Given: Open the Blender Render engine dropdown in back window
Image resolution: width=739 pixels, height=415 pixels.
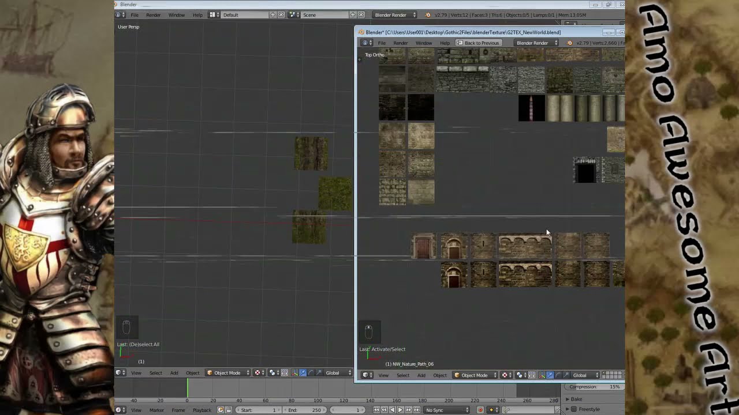Looking at the screenshot, I should [395, 14].
